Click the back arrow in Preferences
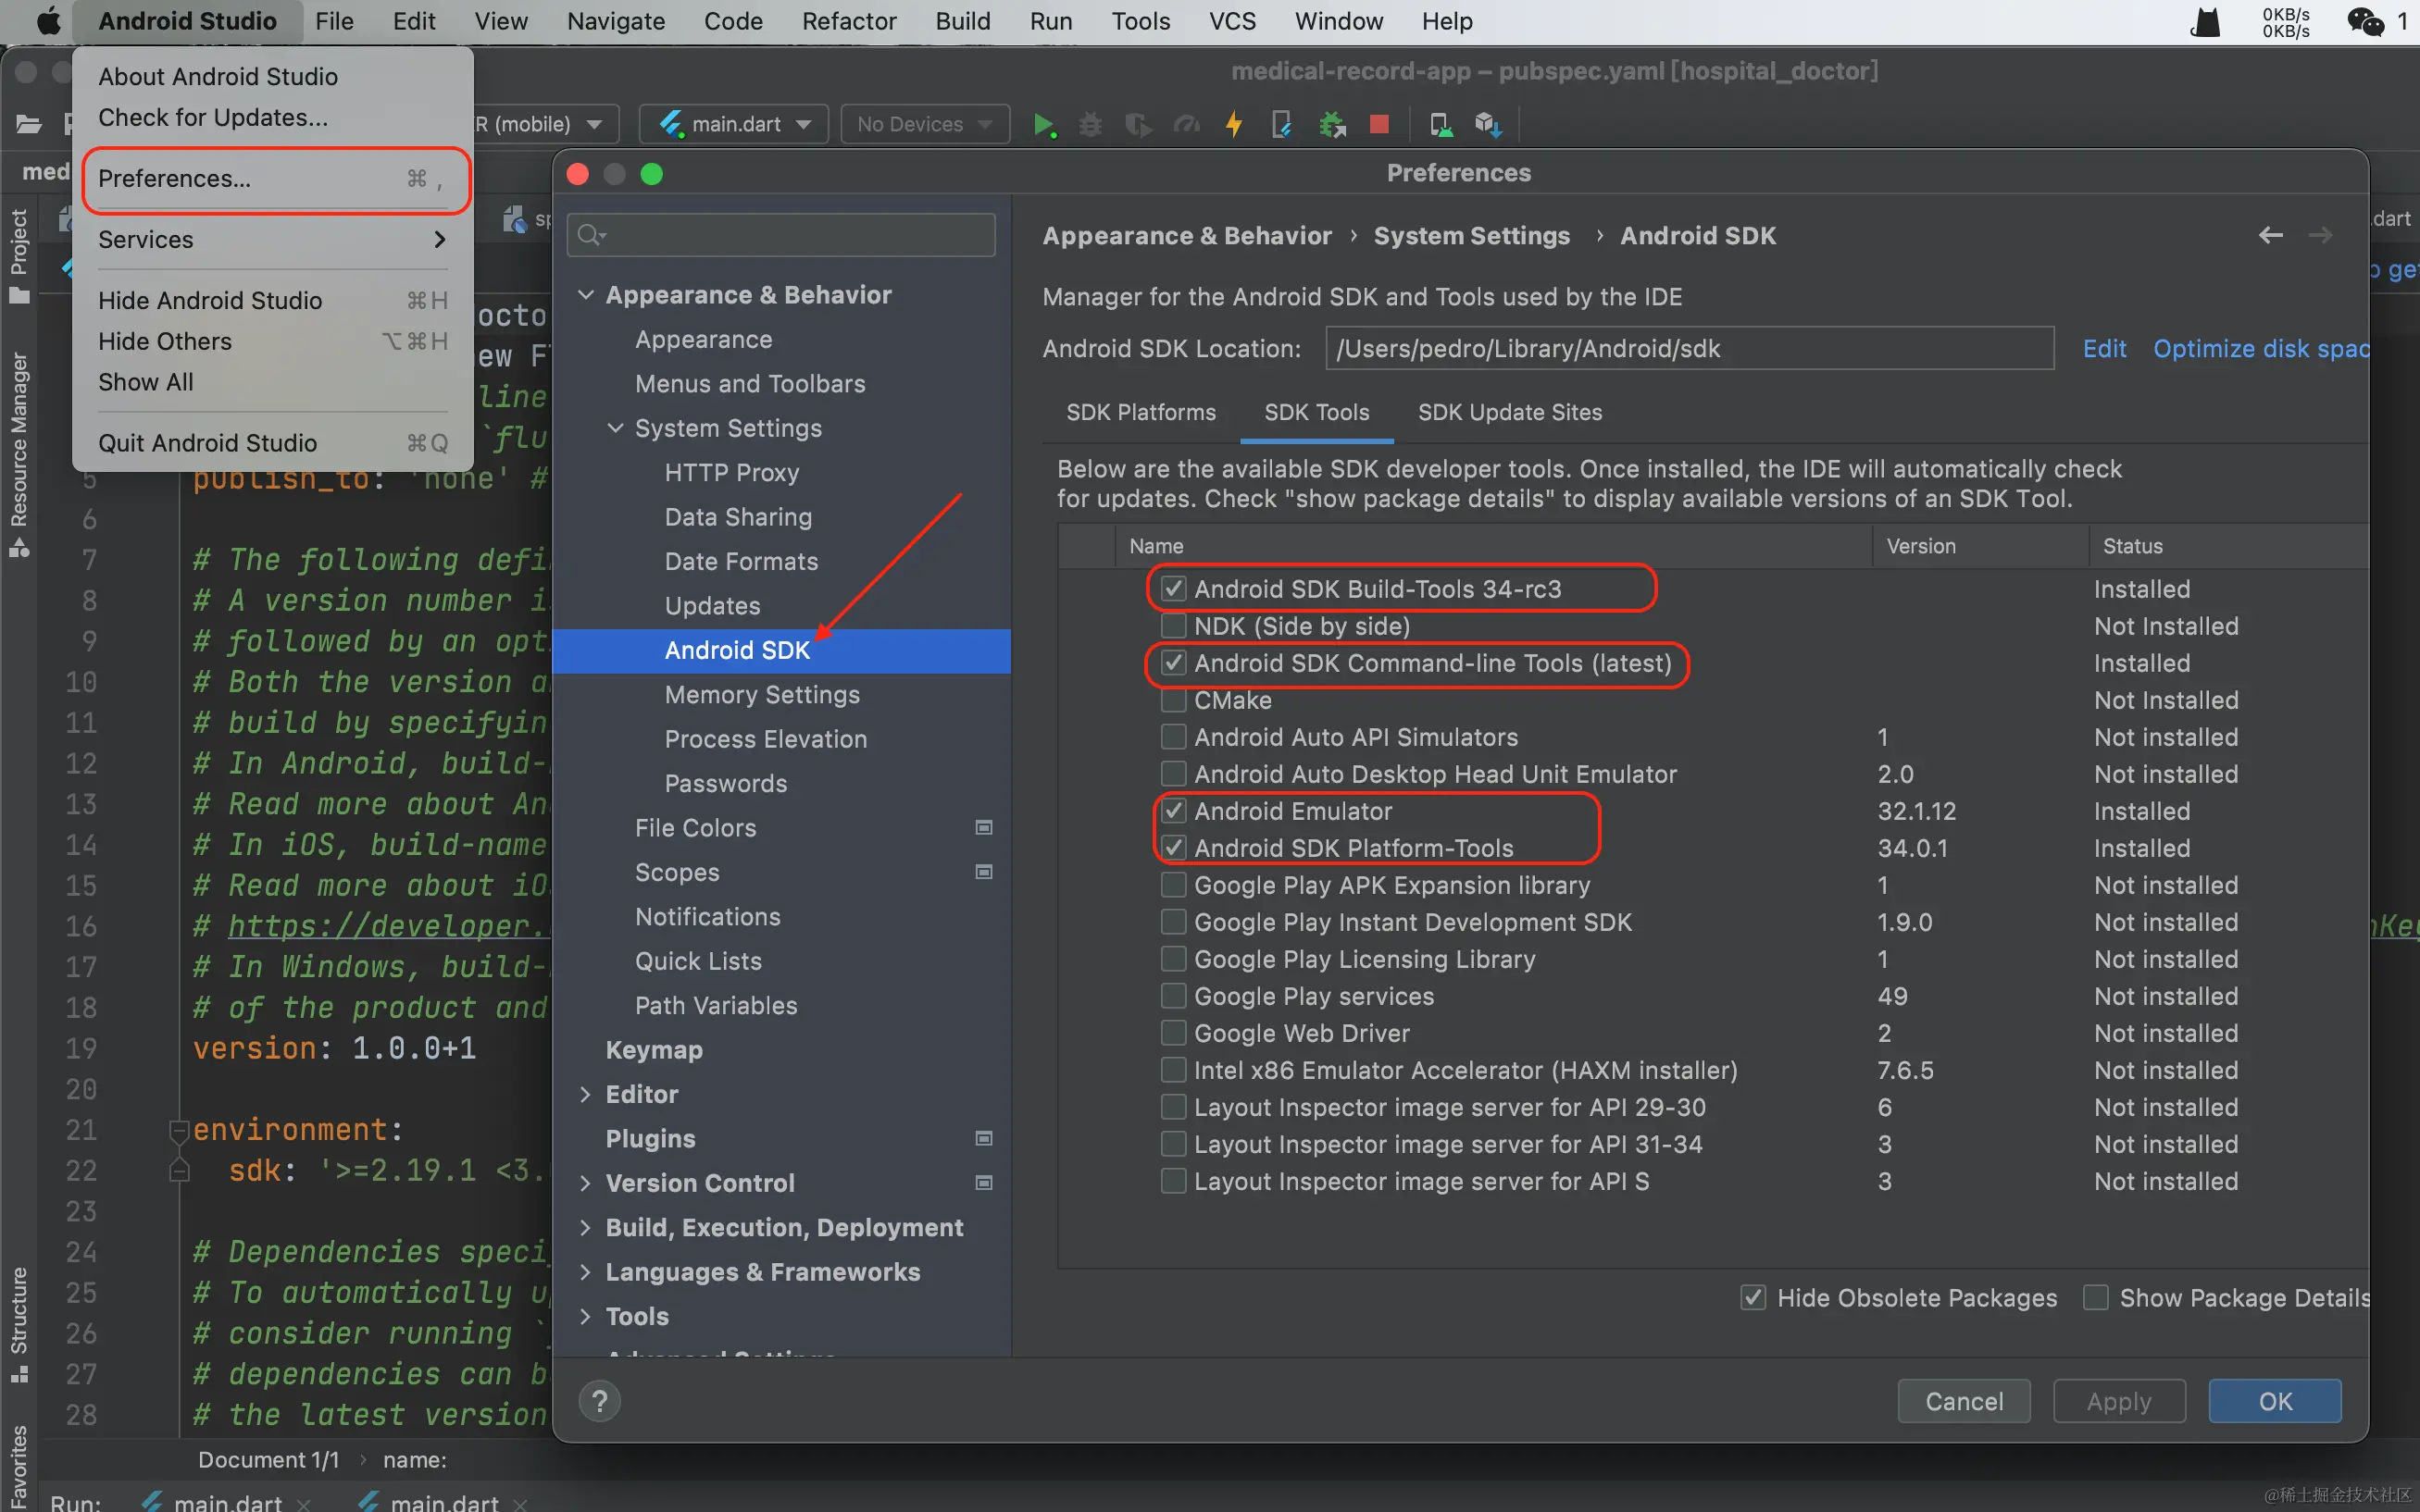This screenshot has width=2420, height=1512. [x=2270, y=236]
